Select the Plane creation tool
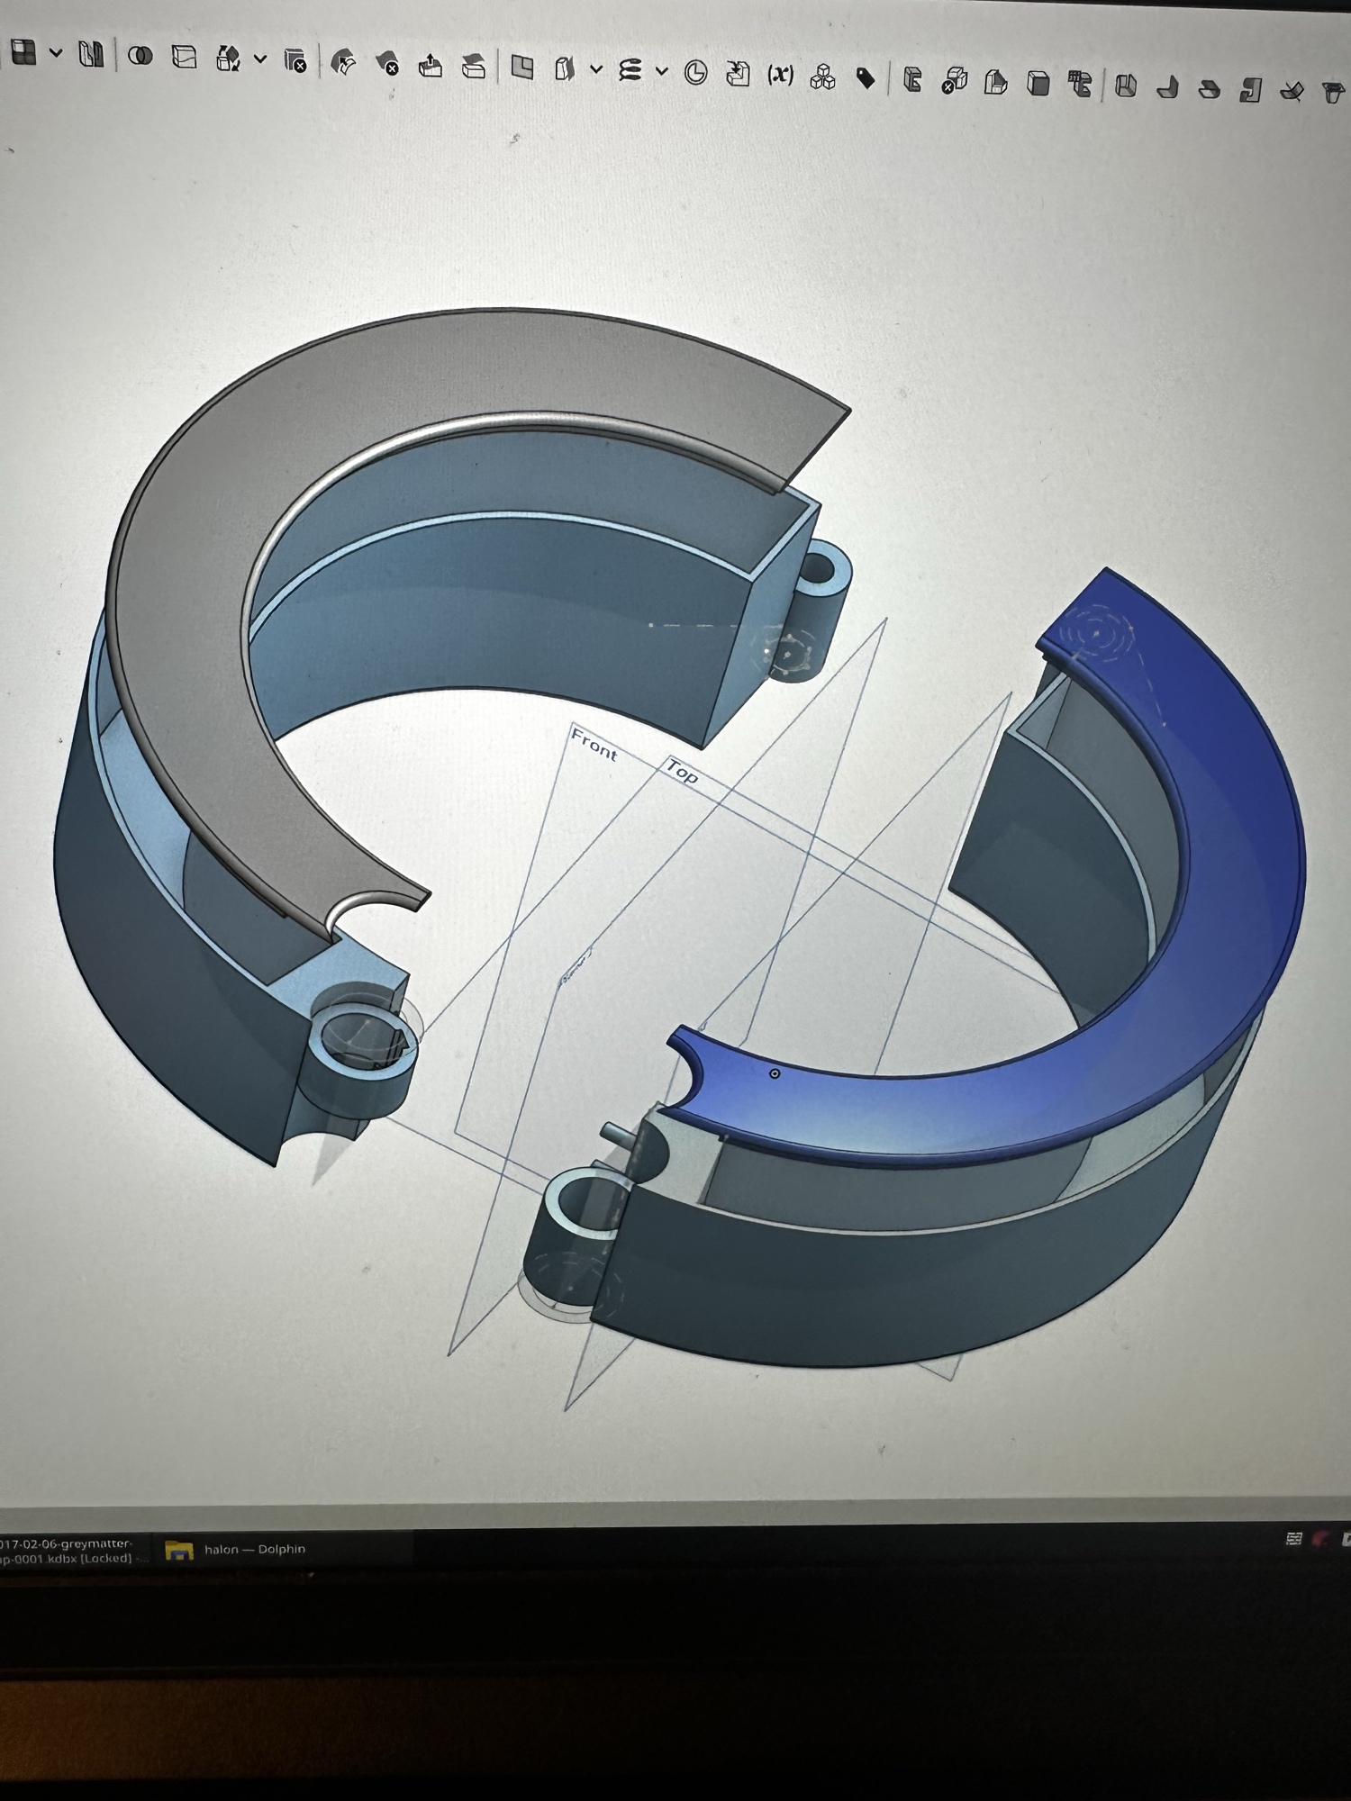This screenshot has height=1801, width=1351. [522, 68]
